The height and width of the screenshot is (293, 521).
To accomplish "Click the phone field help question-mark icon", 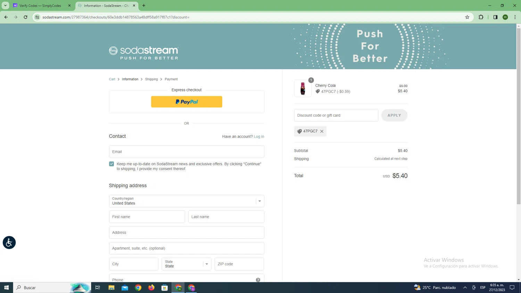I will 258,280.
